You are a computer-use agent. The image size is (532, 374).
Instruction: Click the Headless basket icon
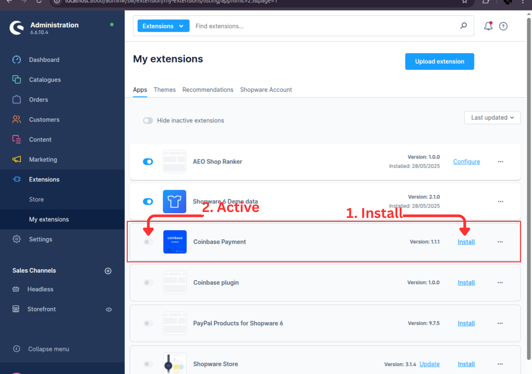click(16, 289)
